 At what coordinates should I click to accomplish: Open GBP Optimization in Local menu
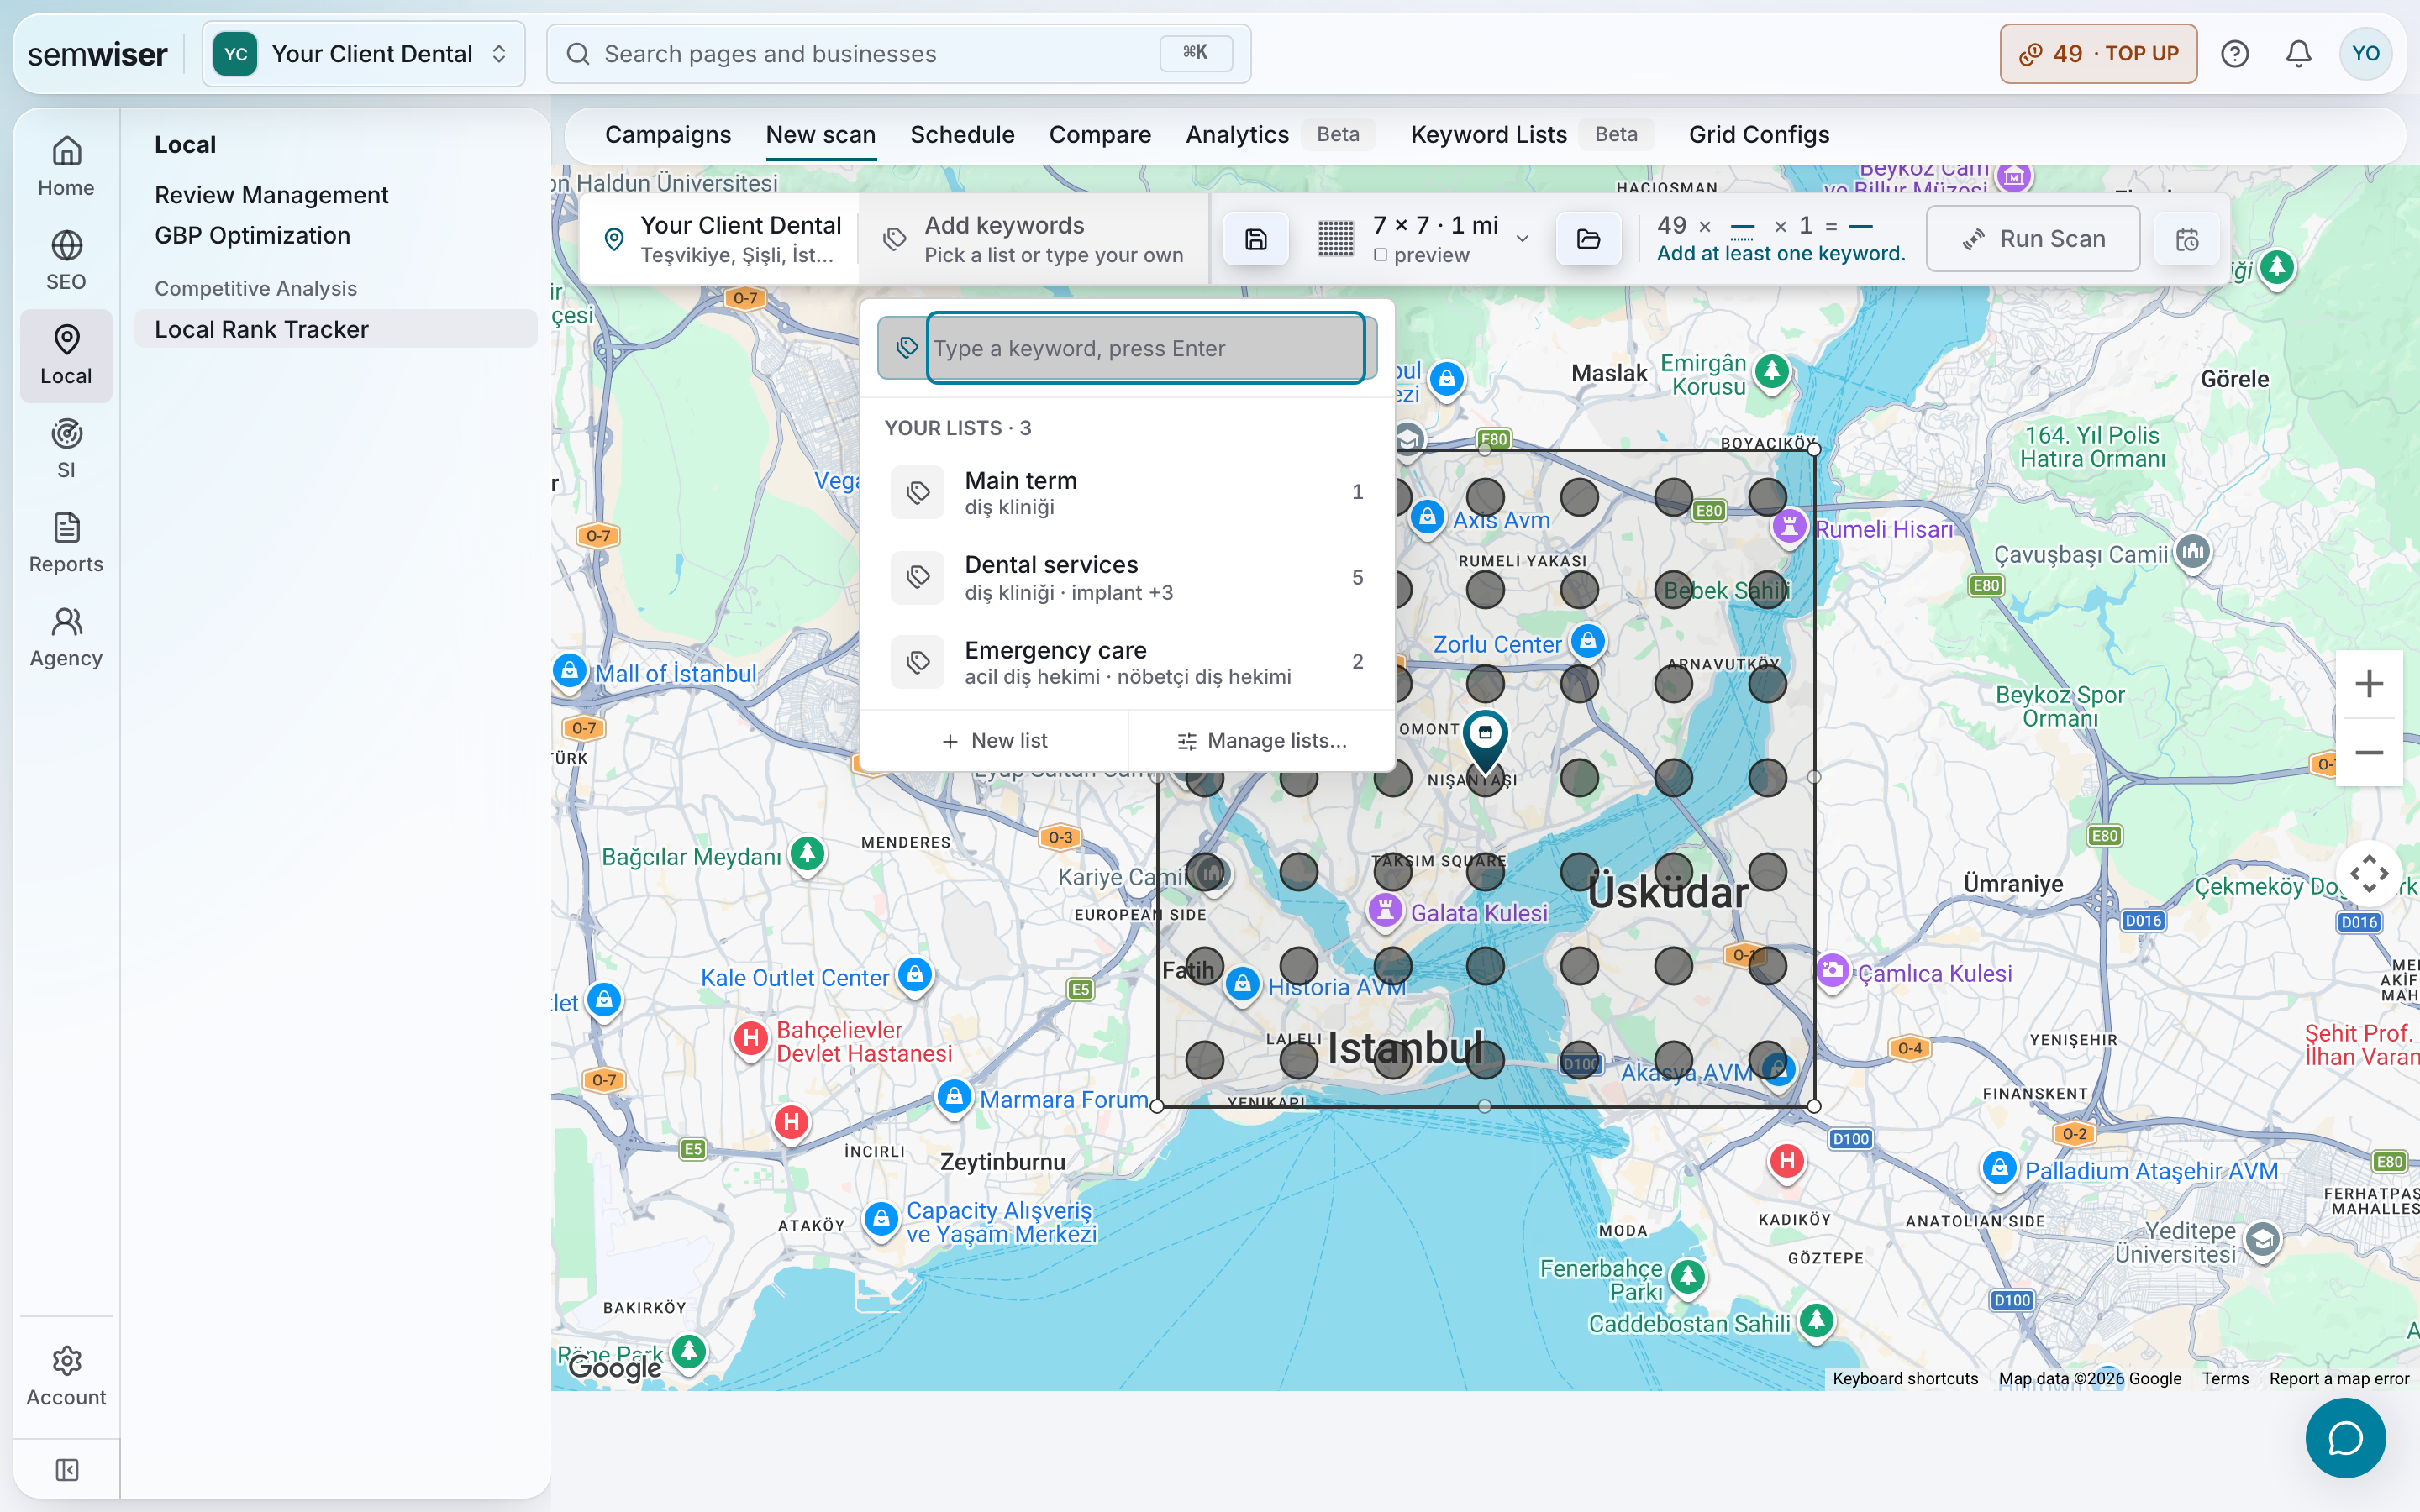click(252, 235)
